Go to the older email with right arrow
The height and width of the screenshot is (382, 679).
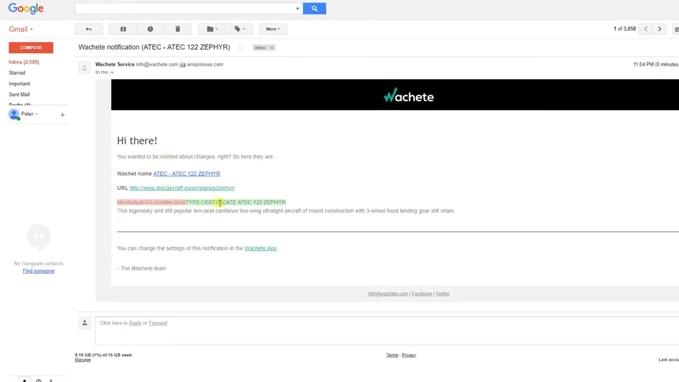click(x=660, y=29)
